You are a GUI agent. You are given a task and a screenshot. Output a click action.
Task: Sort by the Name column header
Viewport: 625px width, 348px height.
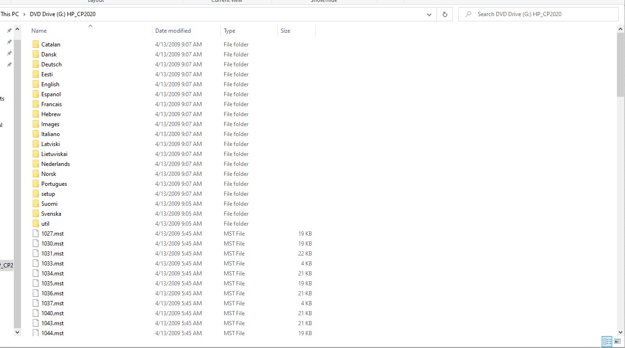pyautogui.click(x=39, y=31)
